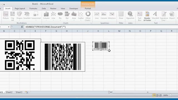Image resolution: width=178 pixels, height=100 pixels.
Task: Expand the Name Box dropdown
Action: point(9,27)
